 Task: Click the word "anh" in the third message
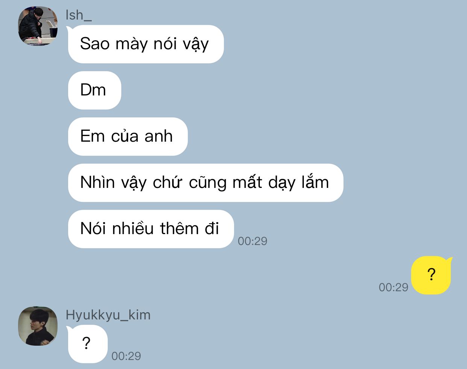coord(159,136)
